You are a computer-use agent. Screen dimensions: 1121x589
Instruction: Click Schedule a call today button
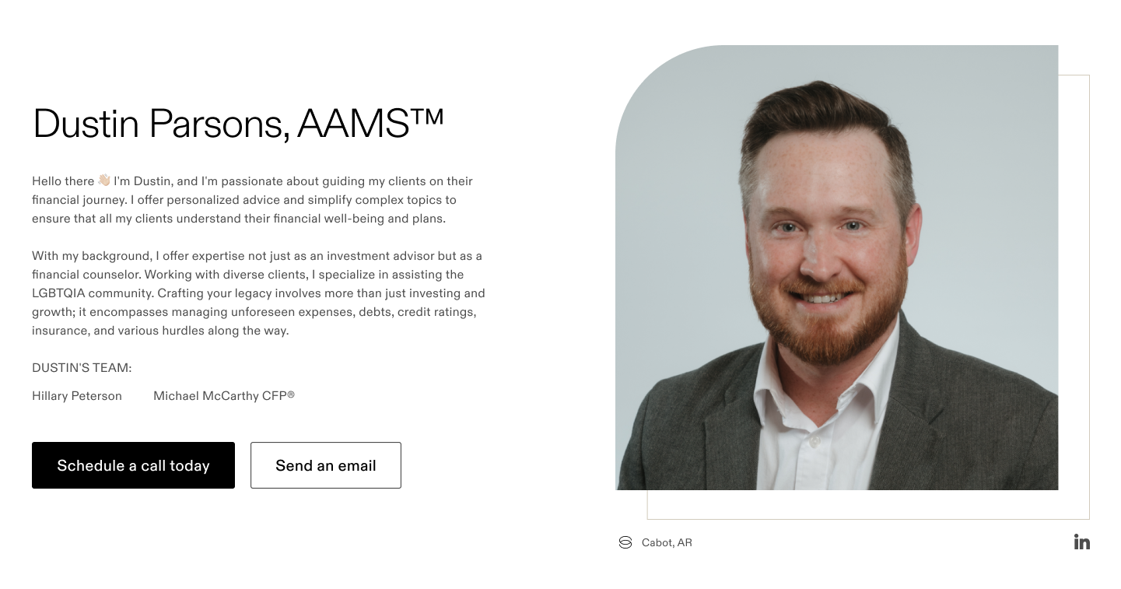pyautogui.click(x=133, y=465)
